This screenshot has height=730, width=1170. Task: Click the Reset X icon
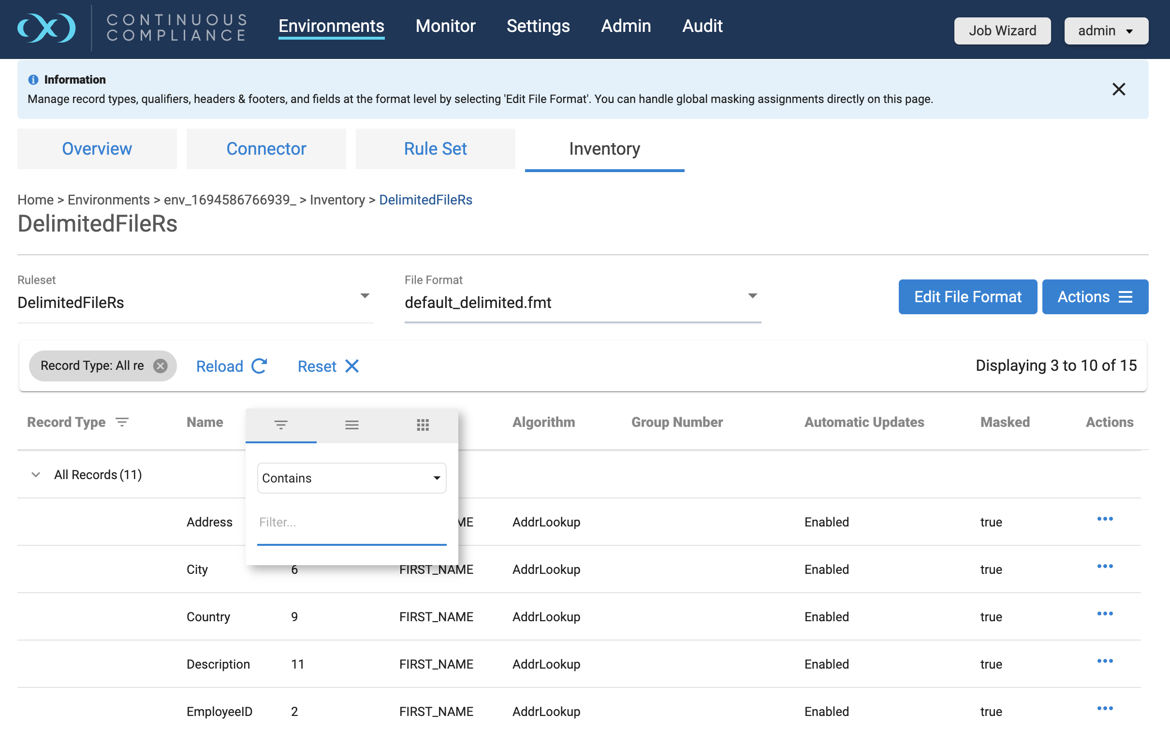tap(352, 366)
